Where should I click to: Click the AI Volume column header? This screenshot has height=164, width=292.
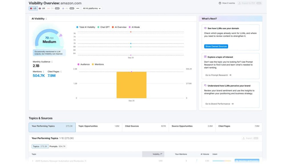coord(205,154)
